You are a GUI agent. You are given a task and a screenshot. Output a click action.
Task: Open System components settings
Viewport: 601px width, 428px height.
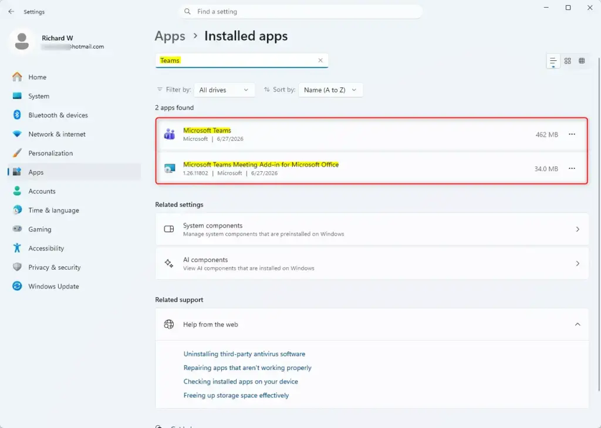tap(372, 229)
